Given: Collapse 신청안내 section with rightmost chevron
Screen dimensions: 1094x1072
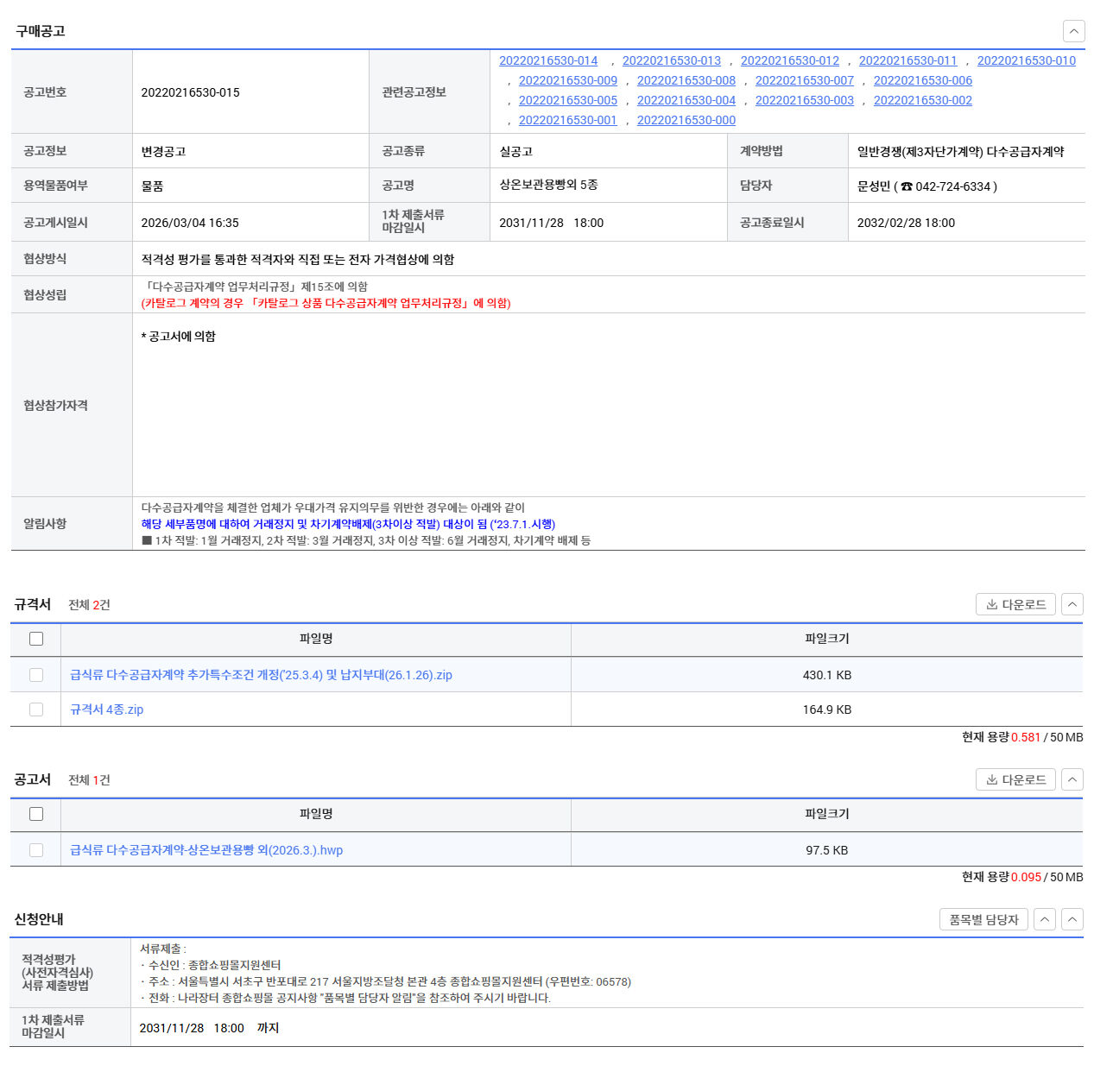Looking at the screenshot, I should (x=1072, y=919).
